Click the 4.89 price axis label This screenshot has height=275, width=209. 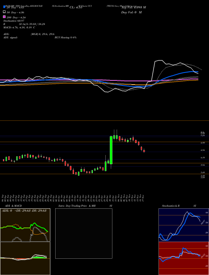tap(203, 143)
